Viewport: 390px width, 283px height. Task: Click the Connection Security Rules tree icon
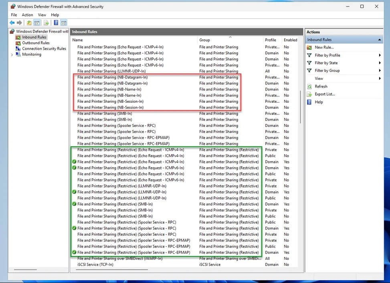coord(18,49)
